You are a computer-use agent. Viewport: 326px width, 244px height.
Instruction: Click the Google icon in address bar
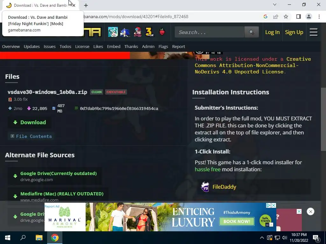coord(265,17)
